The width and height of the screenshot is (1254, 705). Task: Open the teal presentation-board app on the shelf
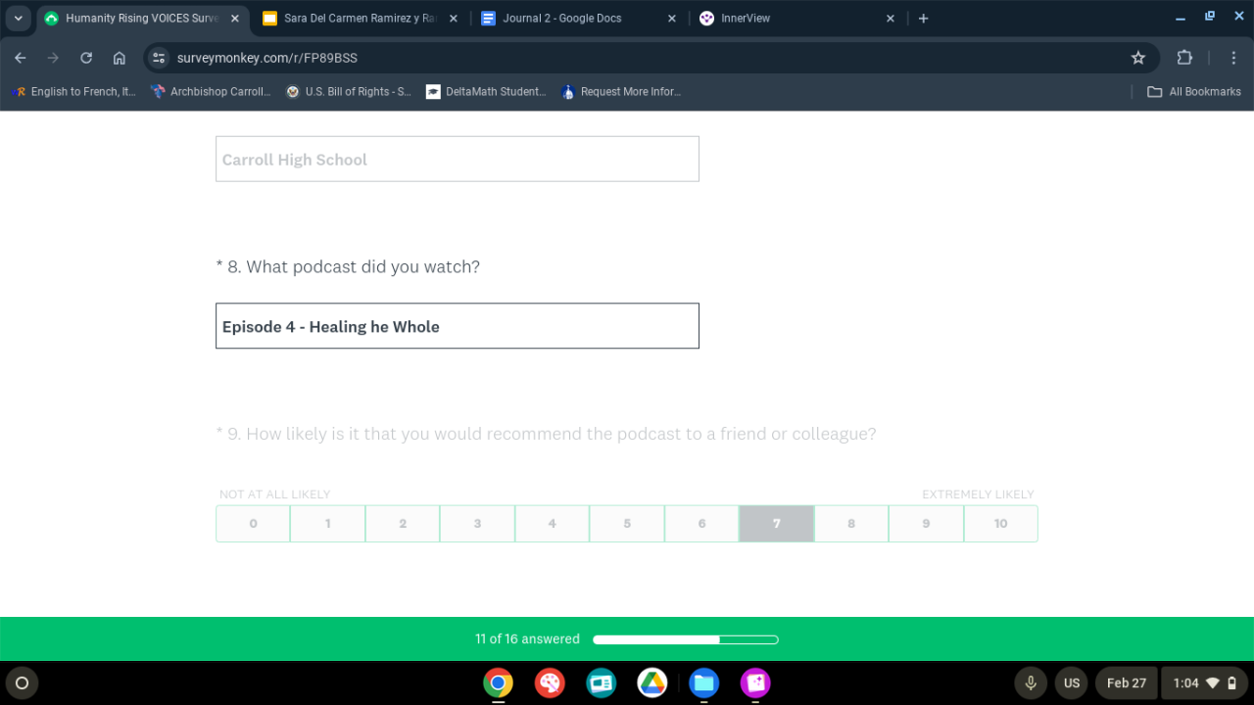[x=601, y=682]
